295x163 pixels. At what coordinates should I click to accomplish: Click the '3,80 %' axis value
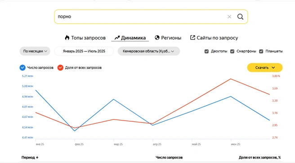coord(276,76)
